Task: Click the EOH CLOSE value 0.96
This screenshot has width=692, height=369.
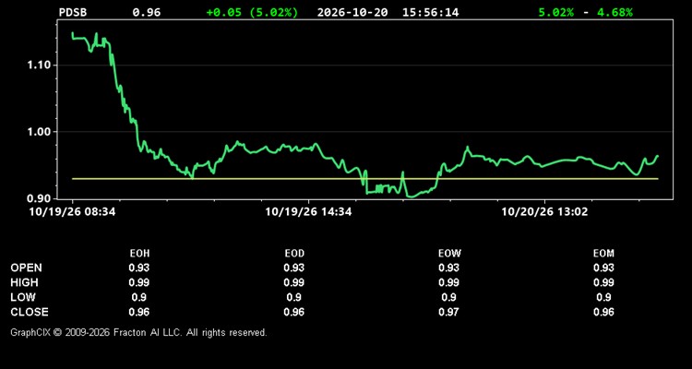Action: 139,312
